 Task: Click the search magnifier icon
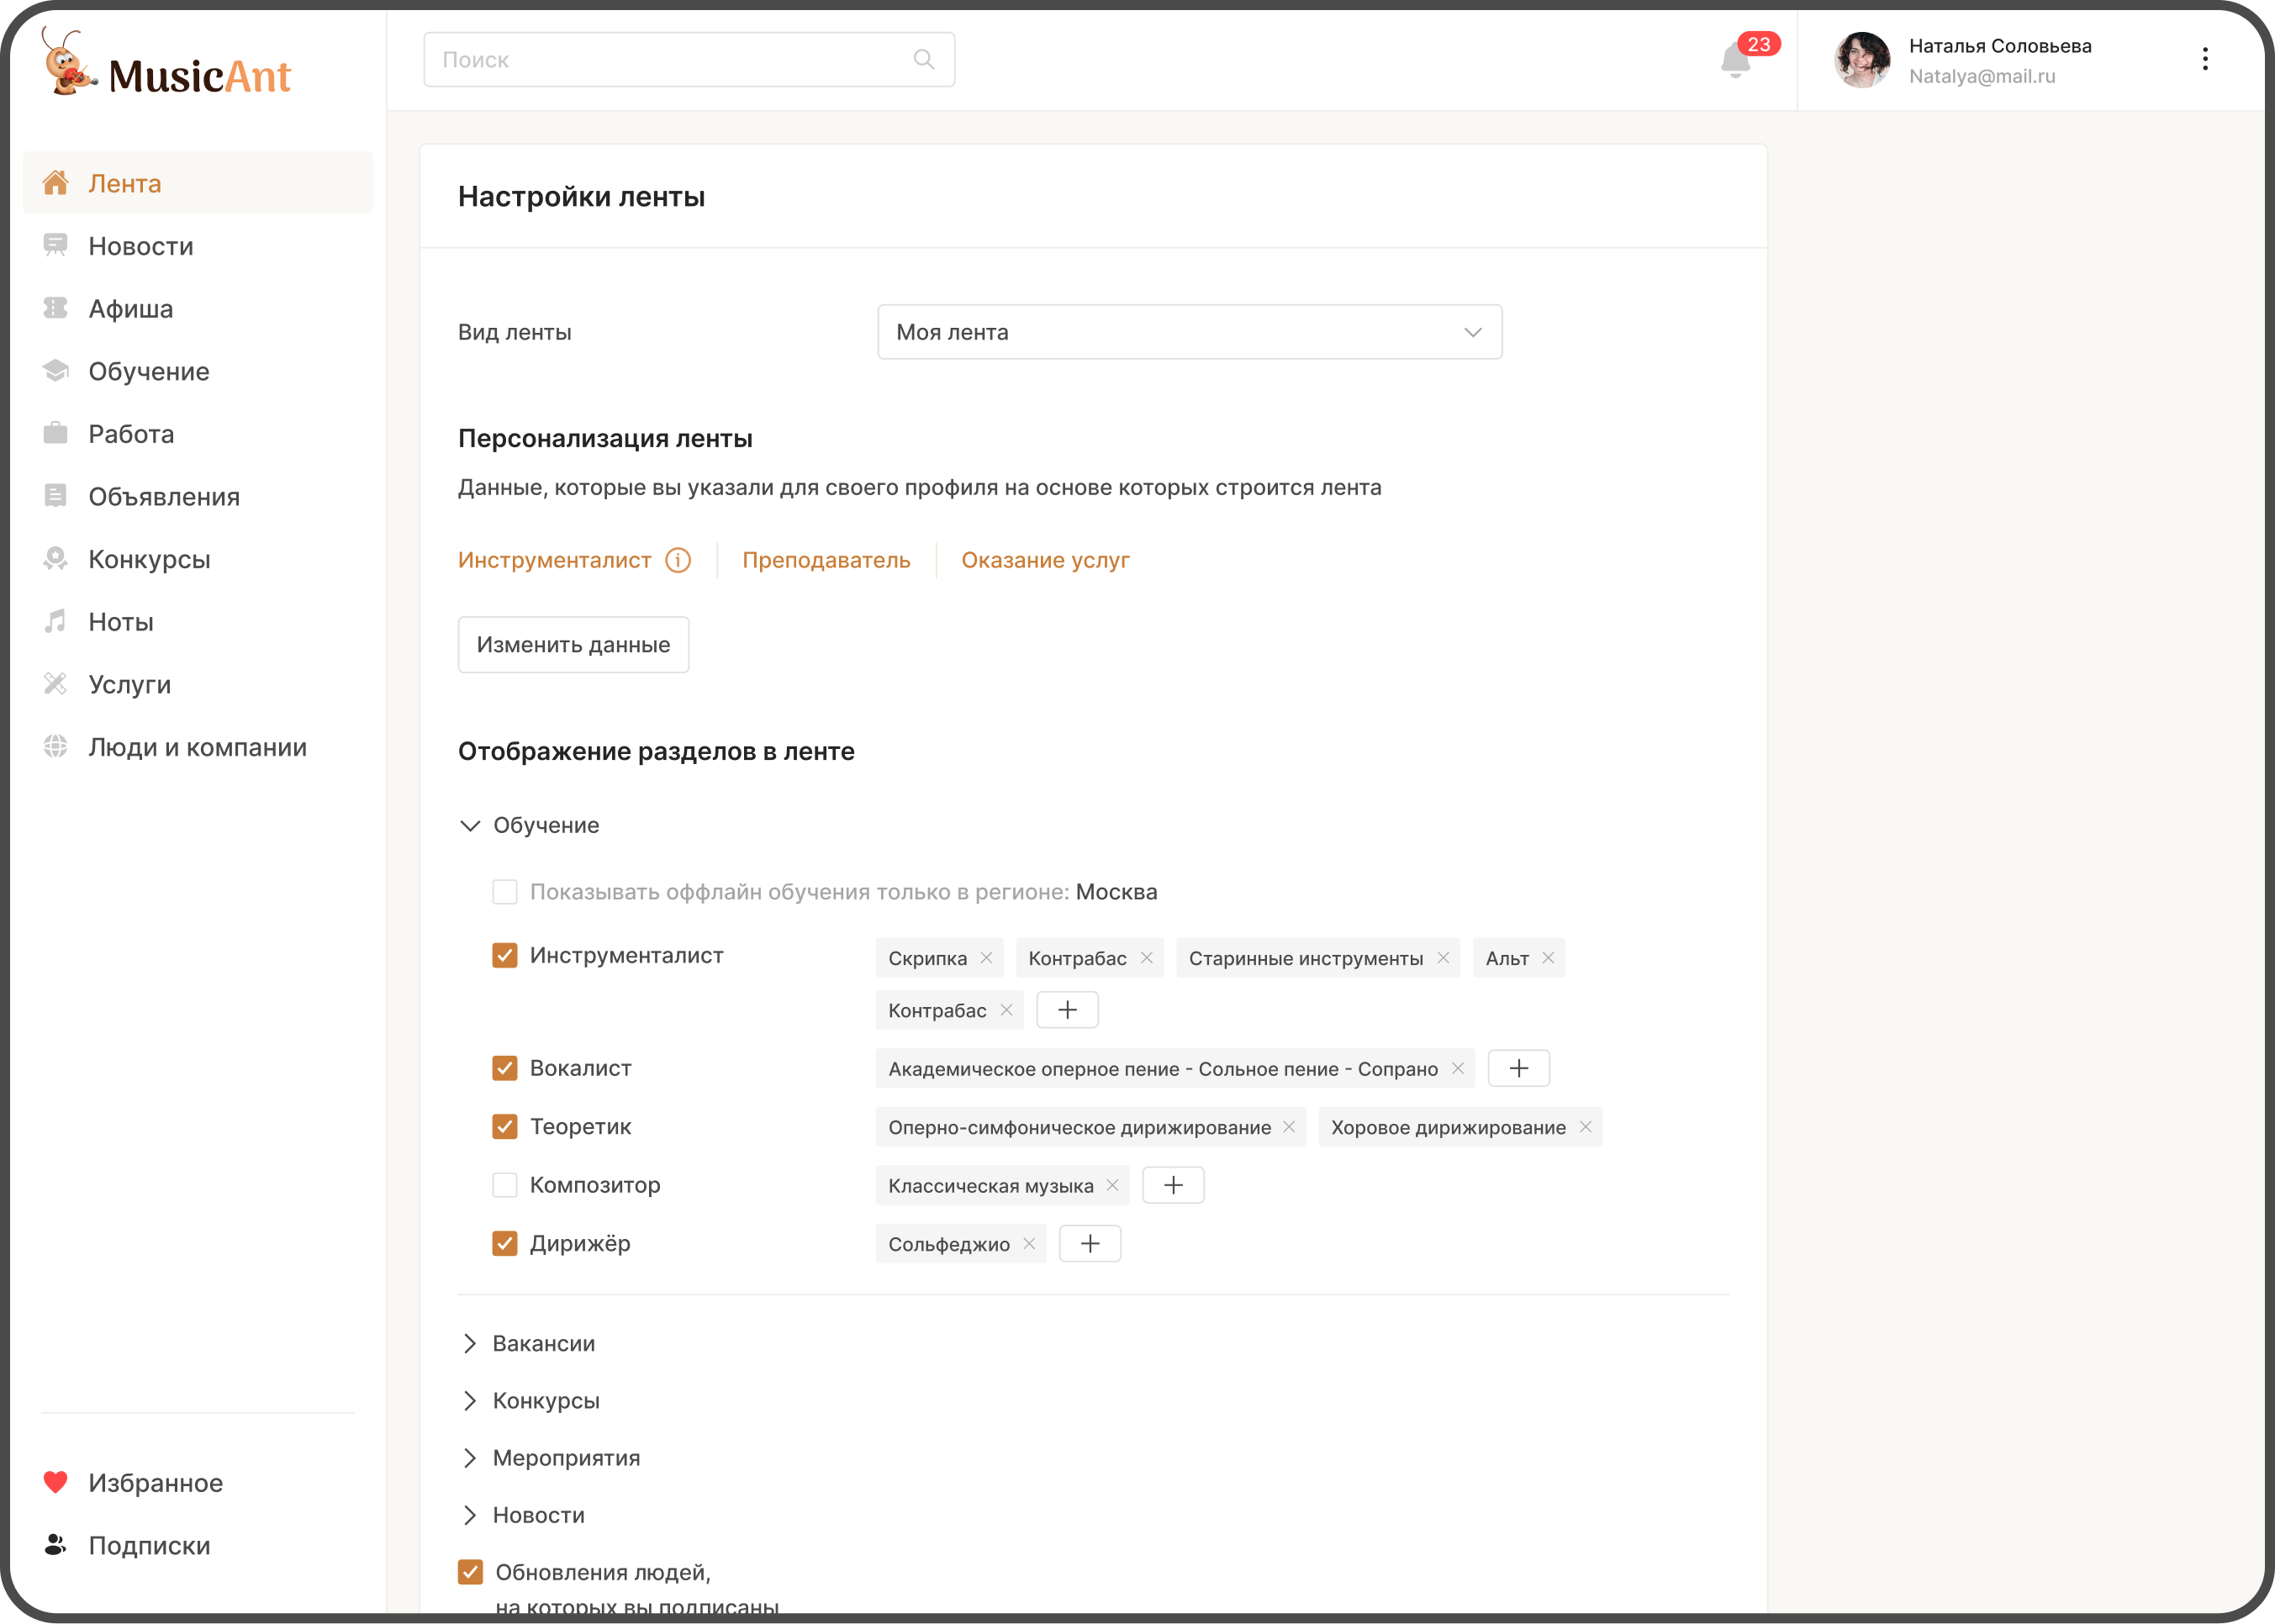[923, 60]
